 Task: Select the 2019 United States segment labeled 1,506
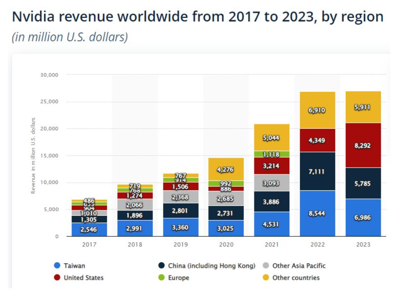coord(181,186)
